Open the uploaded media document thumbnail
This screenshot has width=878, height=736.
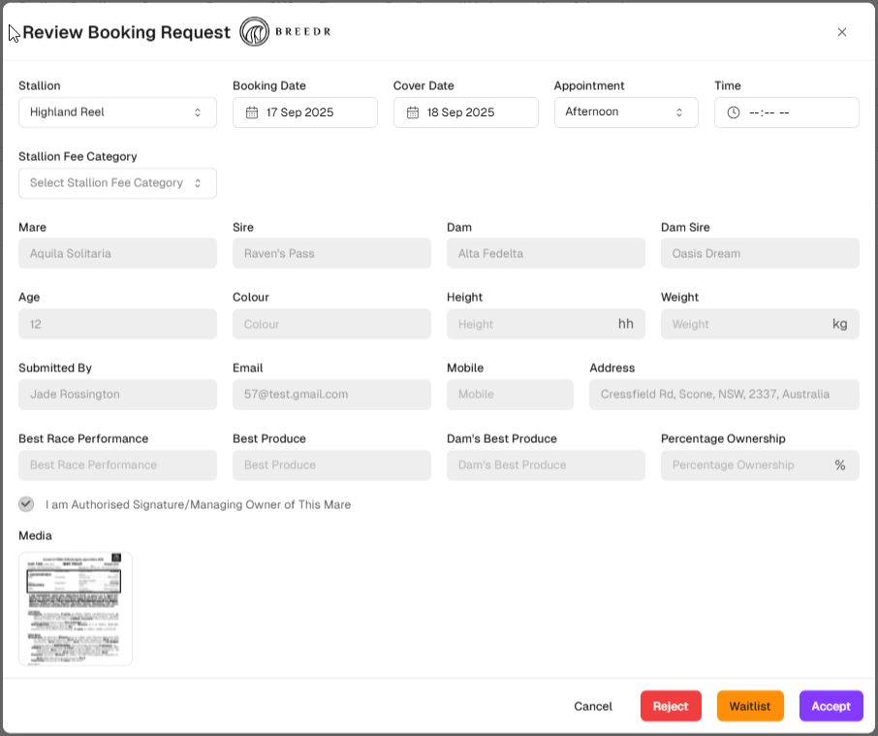coord(76,609)
